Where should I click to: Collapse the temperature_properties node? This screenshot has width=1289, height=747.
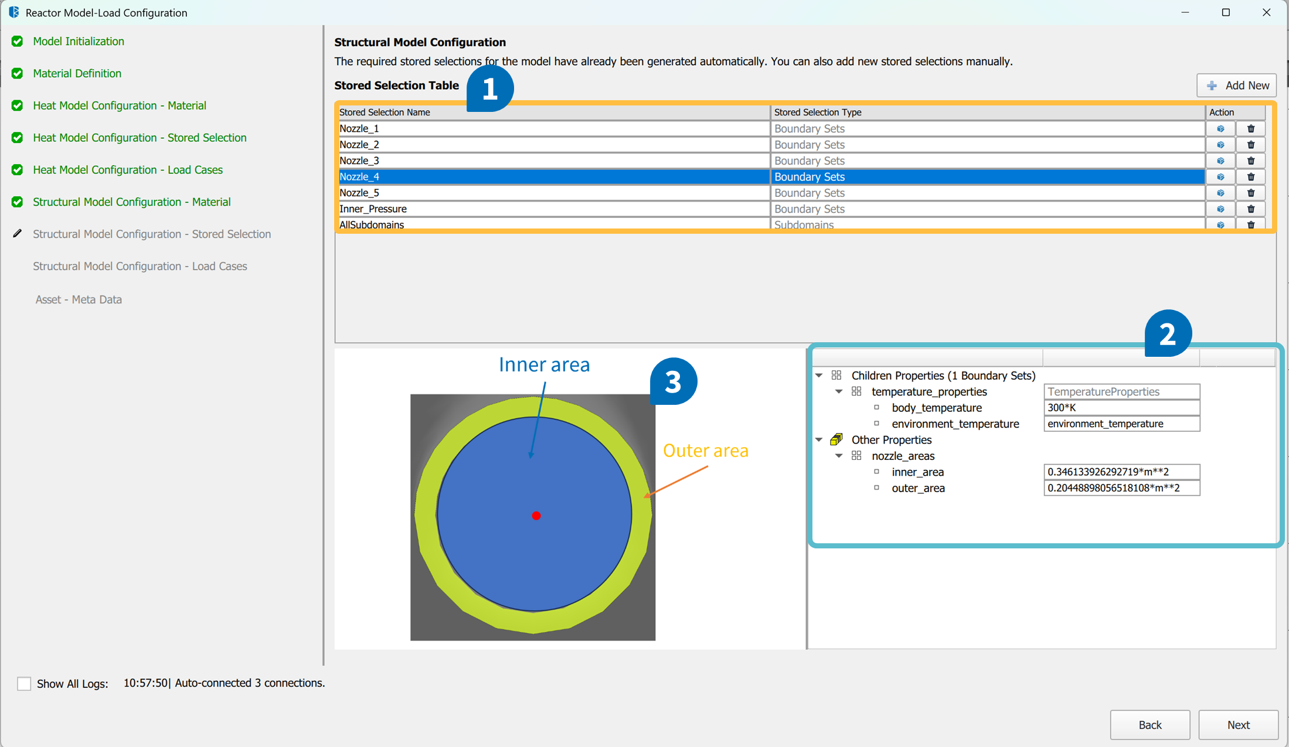pos(839,391)
